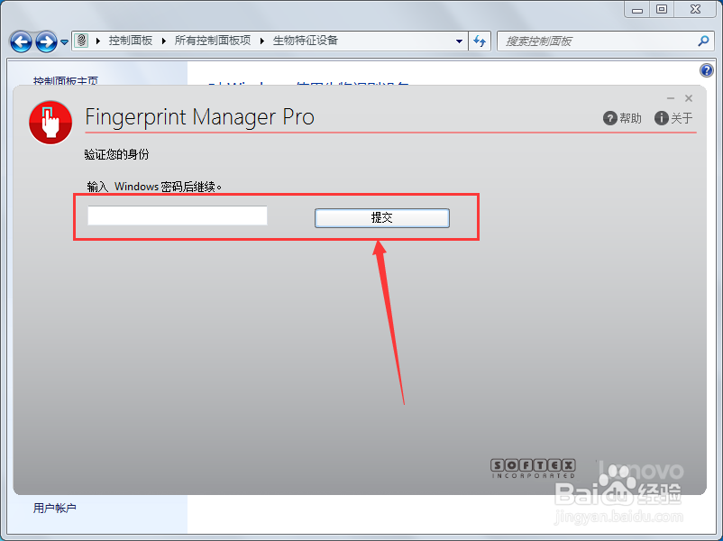The image size is (723, 541).
Task: Open Control Panel help question icon
Action: pyautogui.click(x=707, y=70)
